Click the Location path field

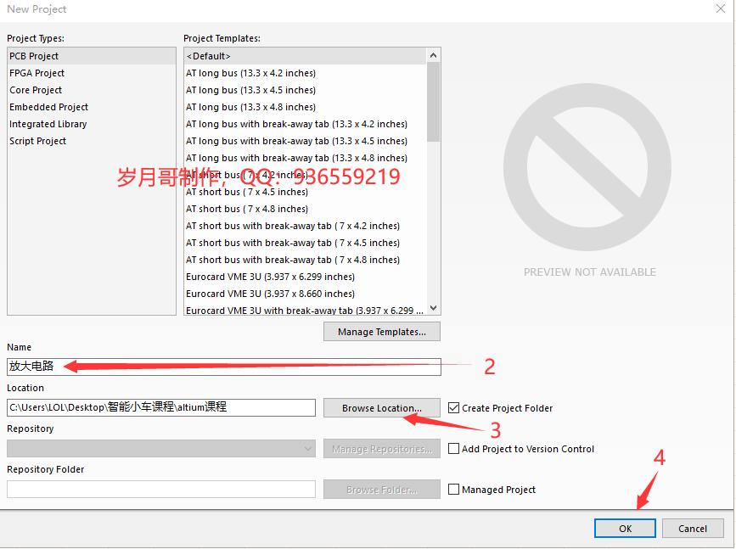161,407
